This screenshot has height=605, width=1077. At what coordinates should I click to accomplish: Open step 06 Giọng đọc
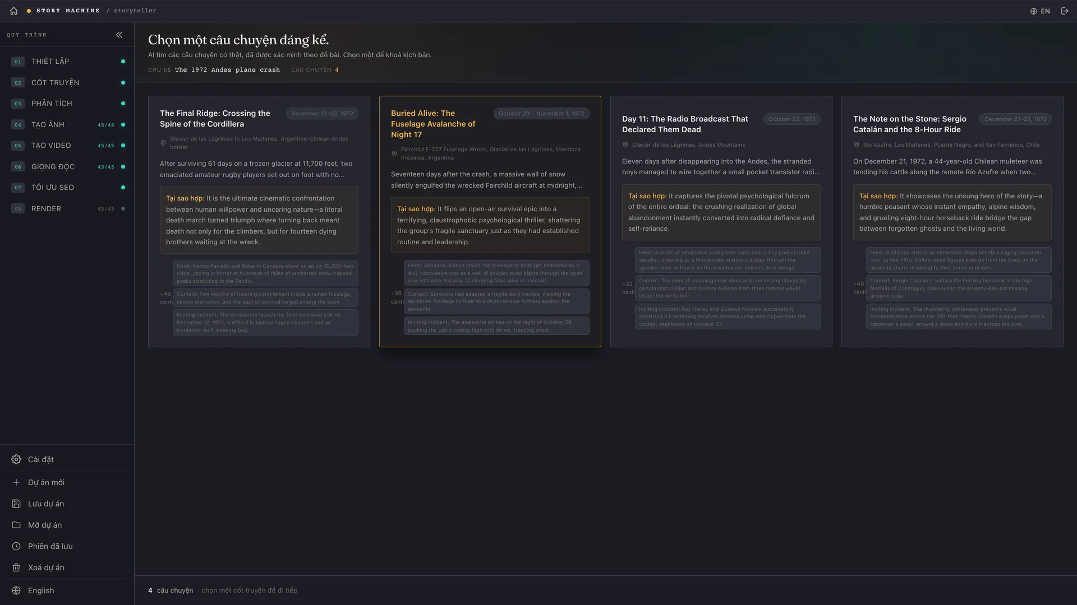[67, 167]
